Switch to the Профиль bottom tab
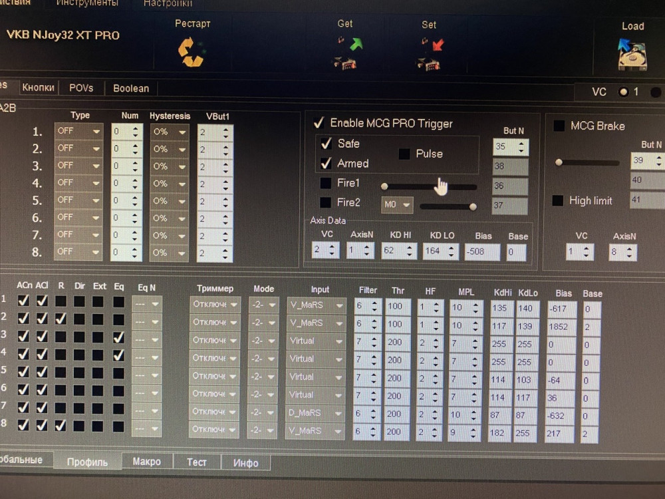 [87, 462]
